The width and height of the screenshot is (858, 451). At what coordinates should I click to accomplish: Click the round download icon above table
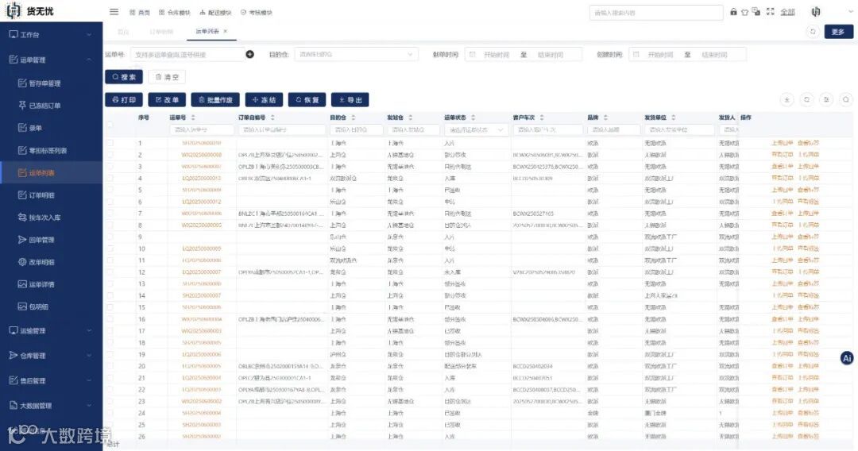point(786,99)
